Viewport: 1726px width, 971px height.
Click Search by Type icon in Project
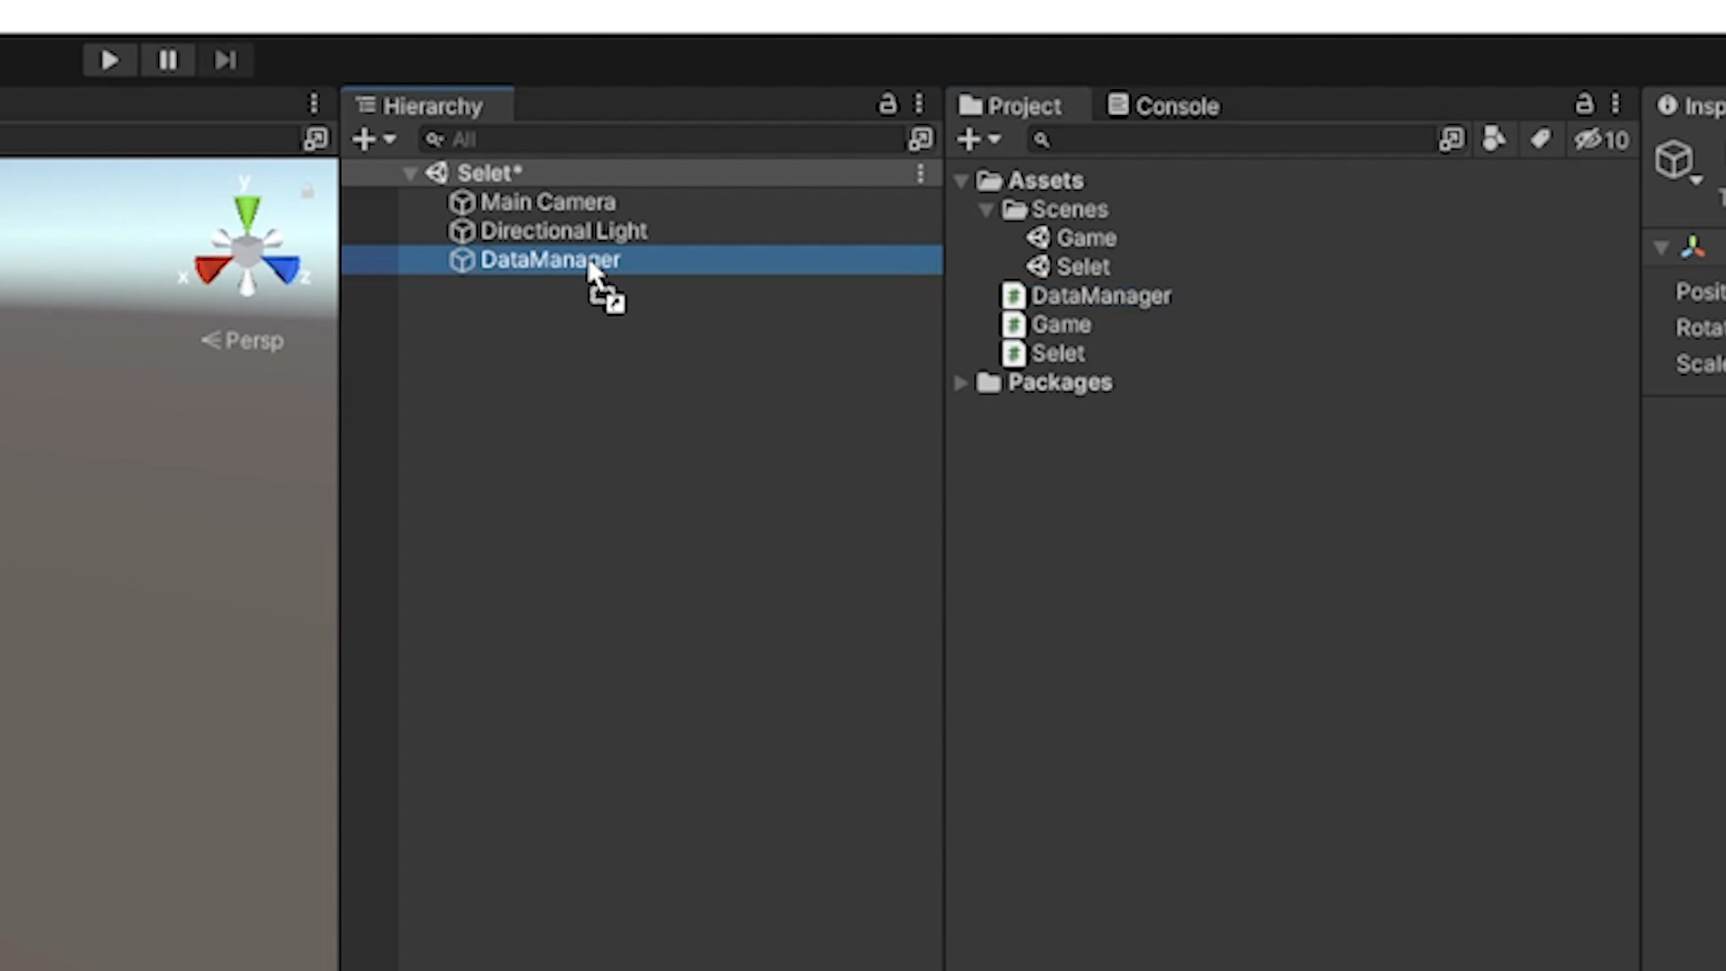(1493, 139)
